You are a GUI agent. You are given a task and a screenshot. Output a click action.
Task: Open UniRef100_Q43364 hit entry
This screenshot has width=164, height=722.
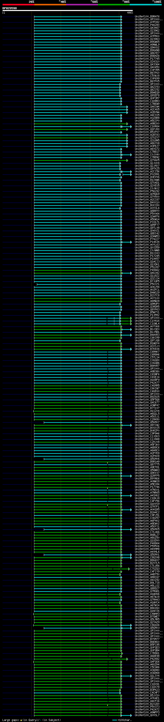[x=147, y=65]
